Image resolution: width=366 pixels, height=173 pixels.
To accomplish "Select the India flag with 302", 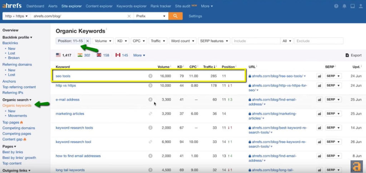I will (84, 55).
